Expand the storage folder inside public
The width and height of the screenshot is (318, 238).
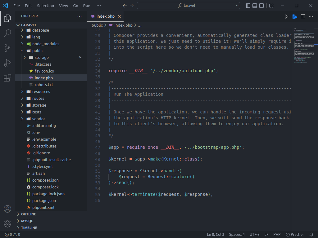[x=25, y=57]
